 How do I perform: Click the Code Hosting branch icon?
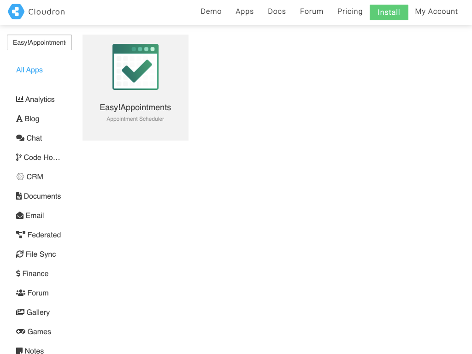pyautogui.click(x=18, y=157)
